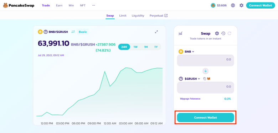Click the 63,991.10 price value
This screenshot has height=133, width=278.
point(53,43)
